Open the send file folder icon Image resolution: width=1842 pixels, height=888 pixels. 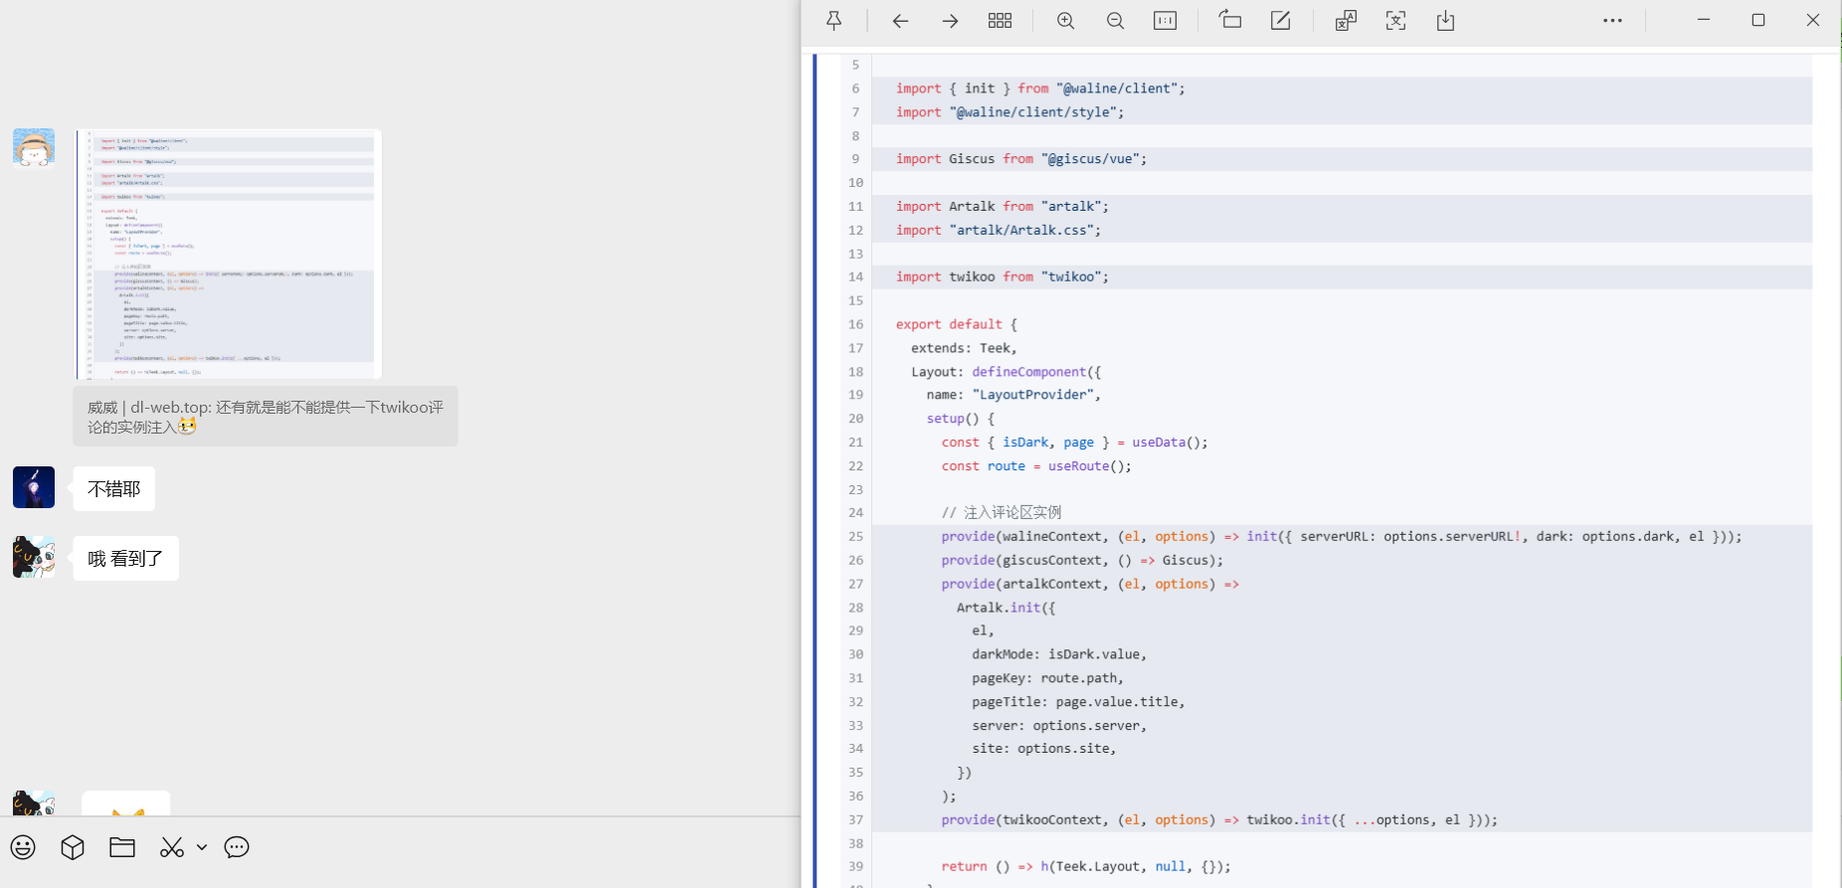122,847
